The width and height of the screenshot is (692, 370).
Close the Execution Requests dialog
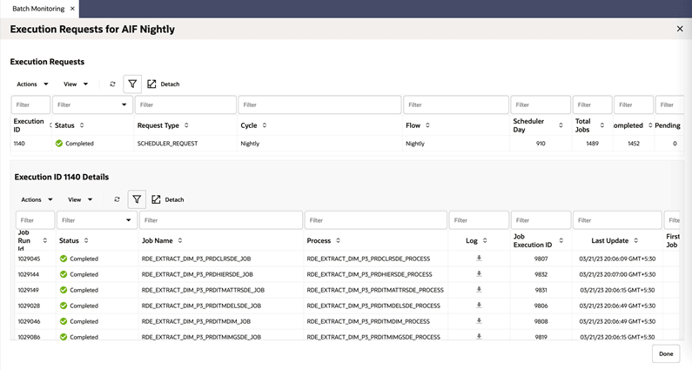680,29
